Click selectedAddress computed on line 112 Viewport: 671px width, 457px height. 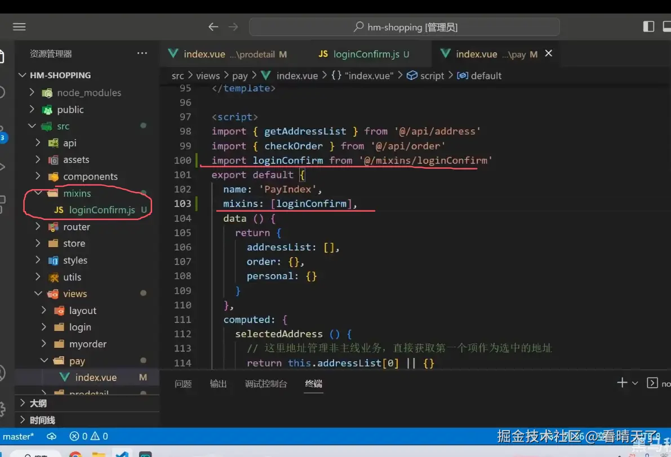click(x=278, y=334)
